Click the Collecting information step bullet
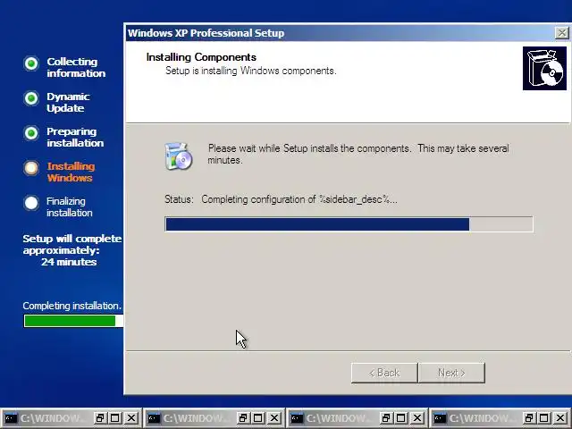 31,63
